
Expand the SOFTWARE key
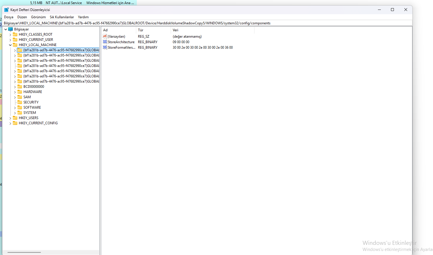point(15,108)
